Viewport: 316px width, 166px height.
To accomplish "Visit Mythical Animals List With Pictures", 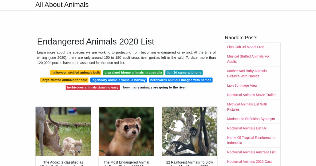I will [x=247, y=107].
